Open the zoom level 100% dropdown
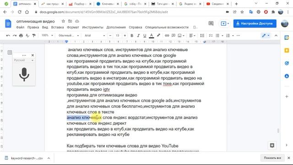 pos(47,35)
